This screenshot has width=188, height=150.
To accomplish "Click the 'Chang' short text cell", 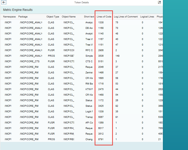I will click(x=89, y=139).
